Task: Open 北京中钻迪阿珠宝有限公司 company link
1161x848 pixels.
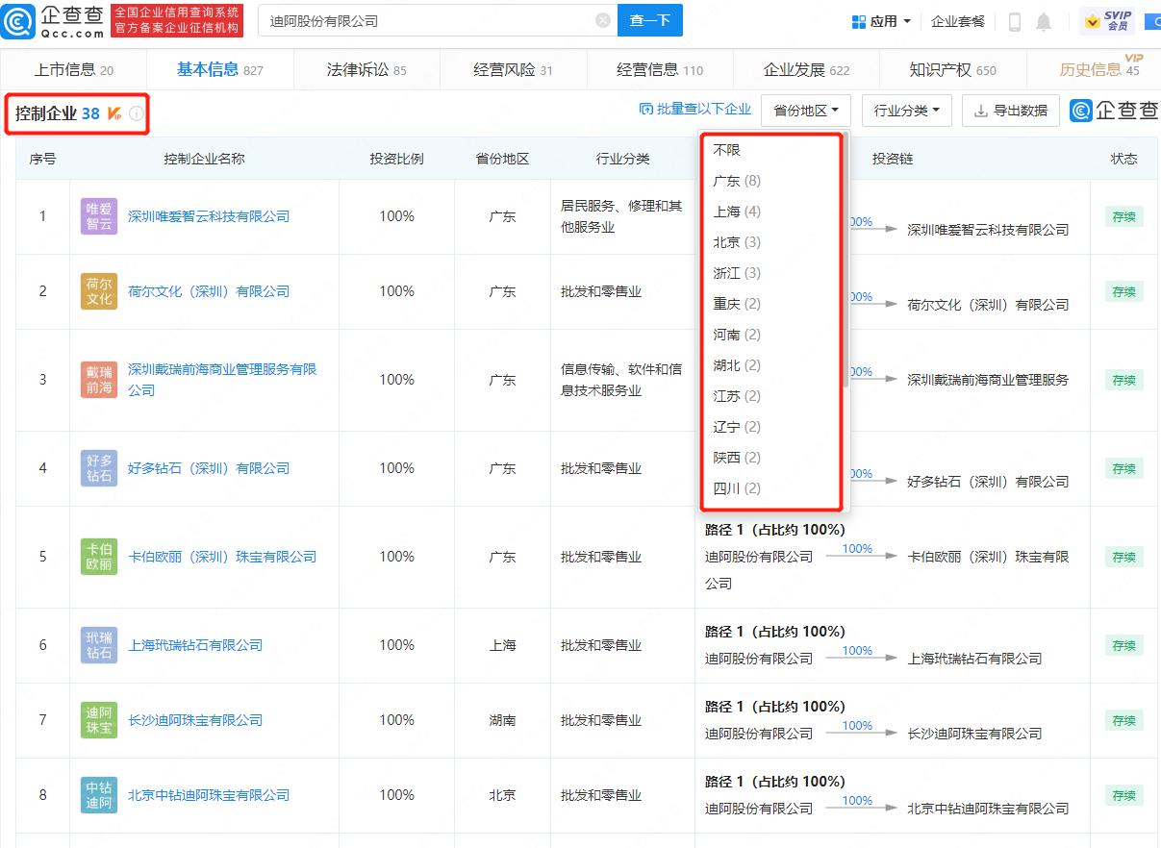Action: tap(209, 795)
